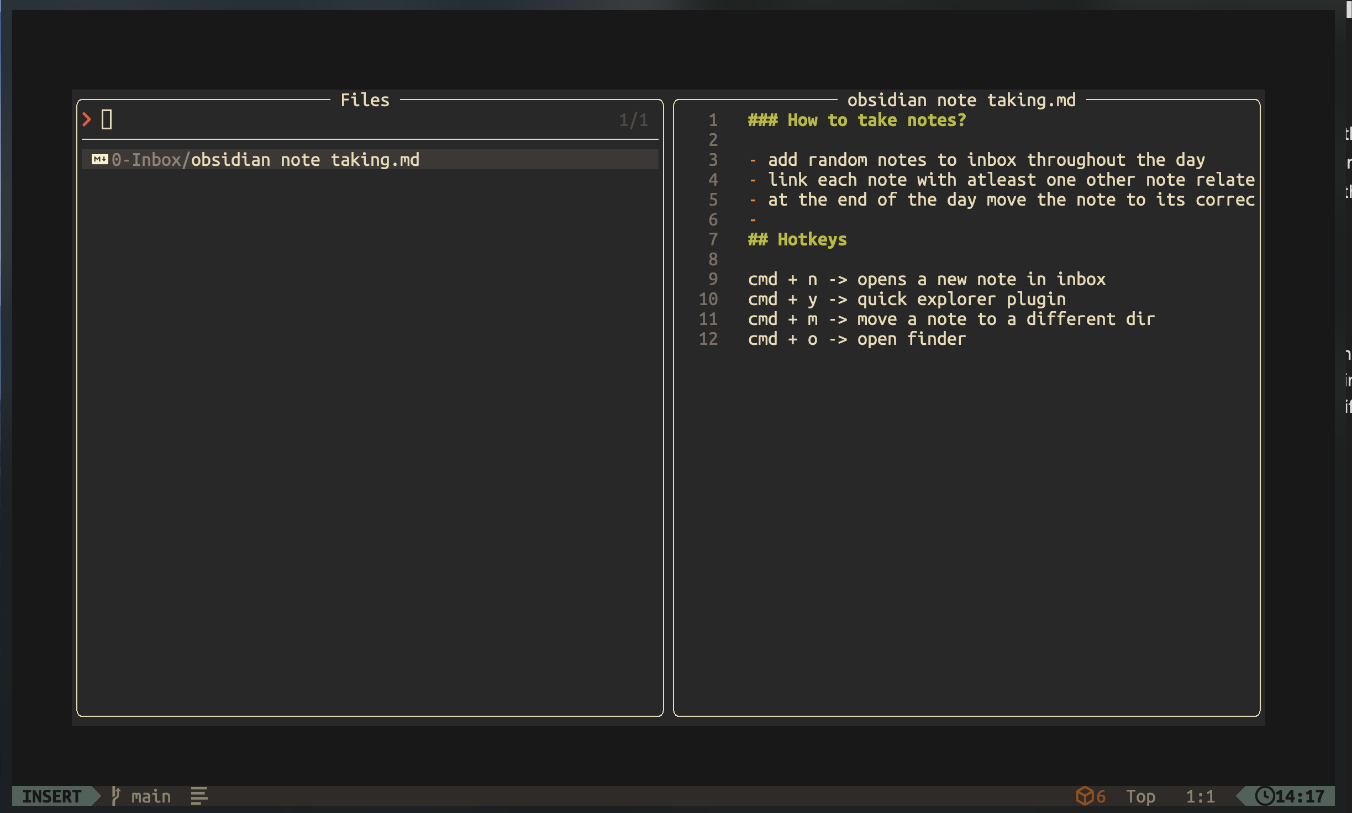The width and height of the screenshot is (1352, 813).
Task: Click line number 12 in preview
Action: tap(708, 339)
